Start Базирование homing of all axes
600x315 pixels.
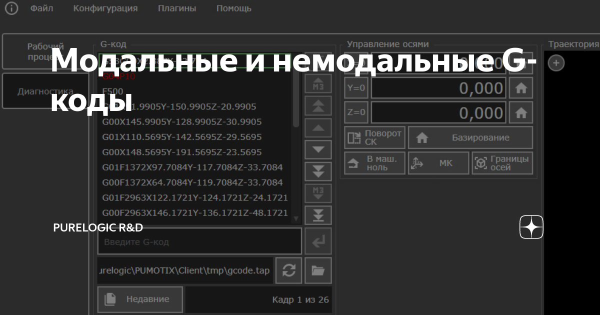tap(470, 137)
